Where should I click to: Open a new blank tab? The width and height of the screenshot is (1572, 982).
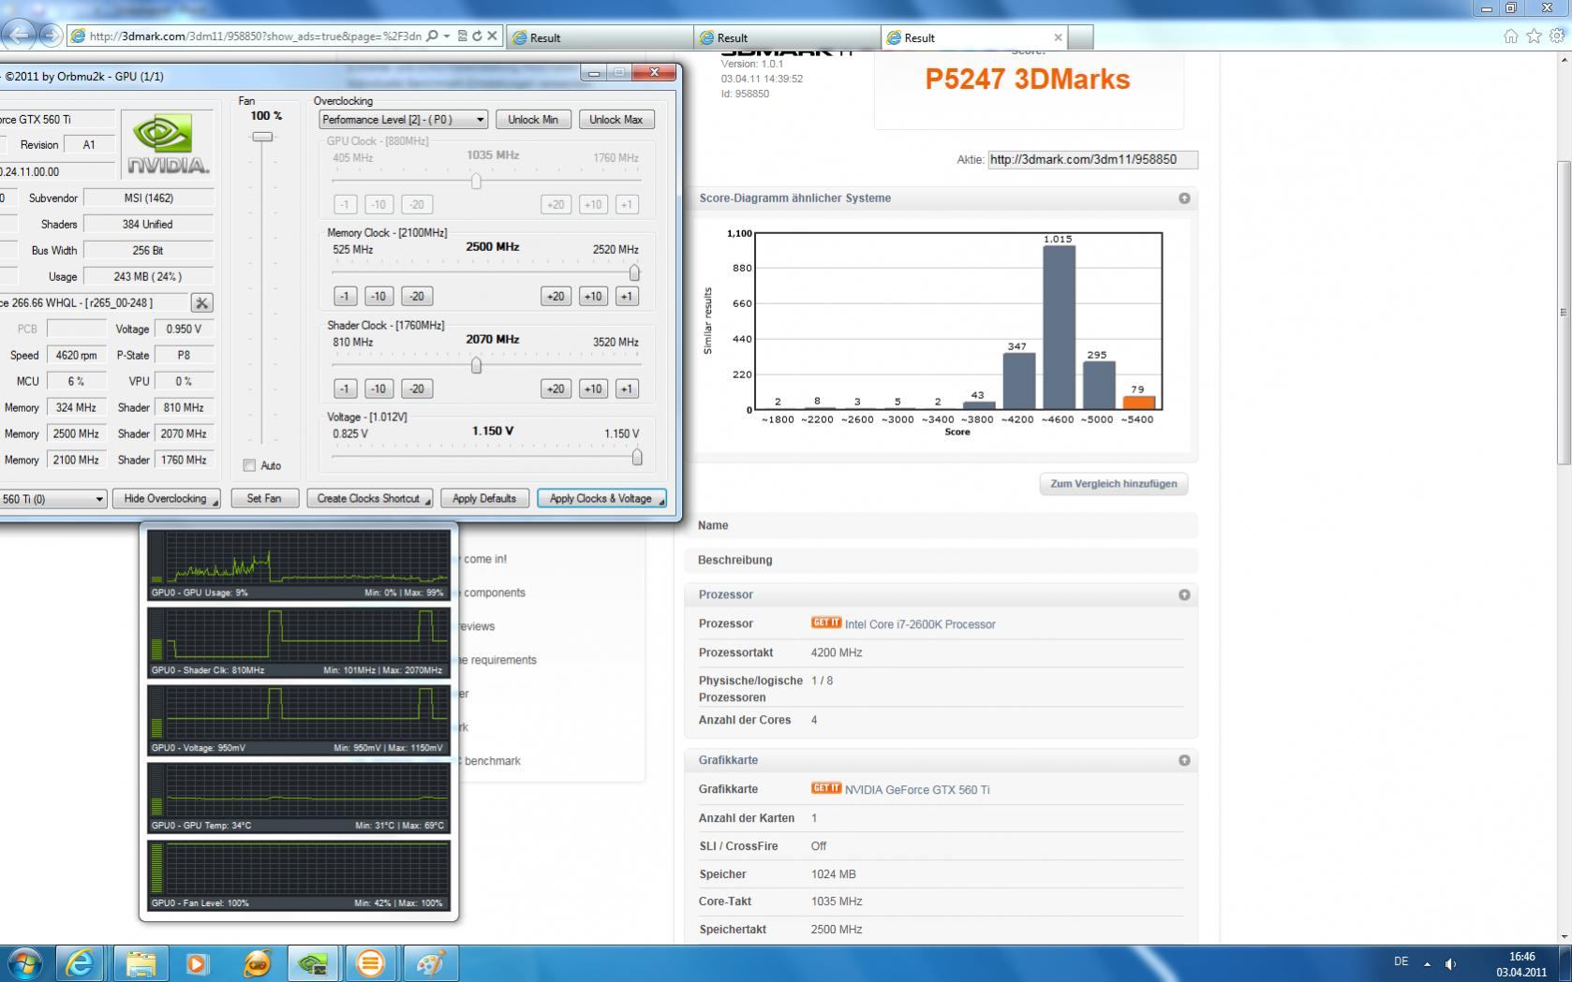coord(1080,38)
